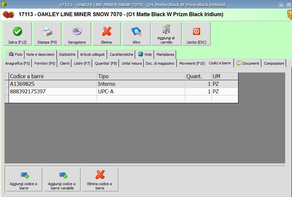292x197 pixels.
Task: Exit using the Uscita (ESC) button
Action: click(x=197, y=34)
